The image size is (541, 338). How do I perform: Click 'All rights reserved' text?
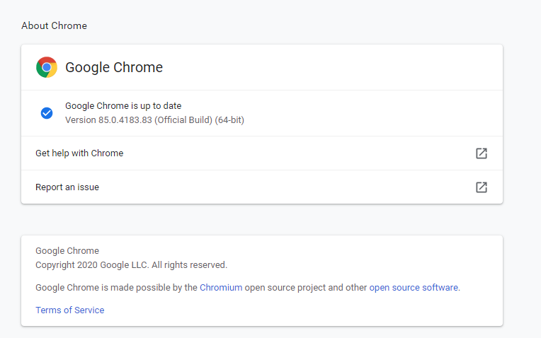(x=189, y=265)
